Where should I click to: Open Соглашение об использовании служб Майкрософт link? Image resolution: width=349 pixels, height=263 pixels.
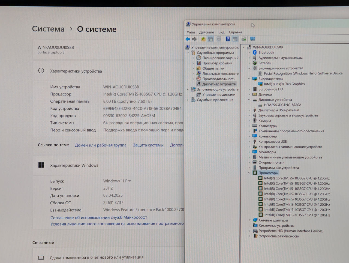(99, 217)
